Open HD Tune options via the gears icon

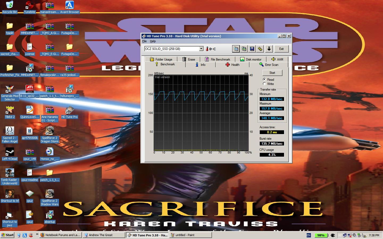click(x=260, y=49)
